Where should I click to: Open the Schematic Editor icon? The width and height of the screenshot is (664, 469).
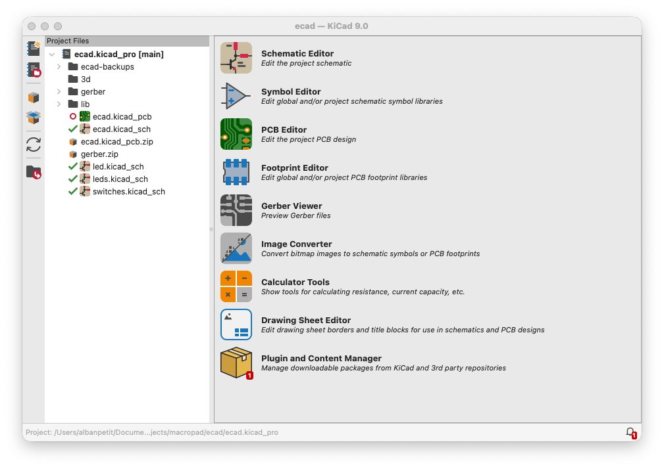(236, 58)
